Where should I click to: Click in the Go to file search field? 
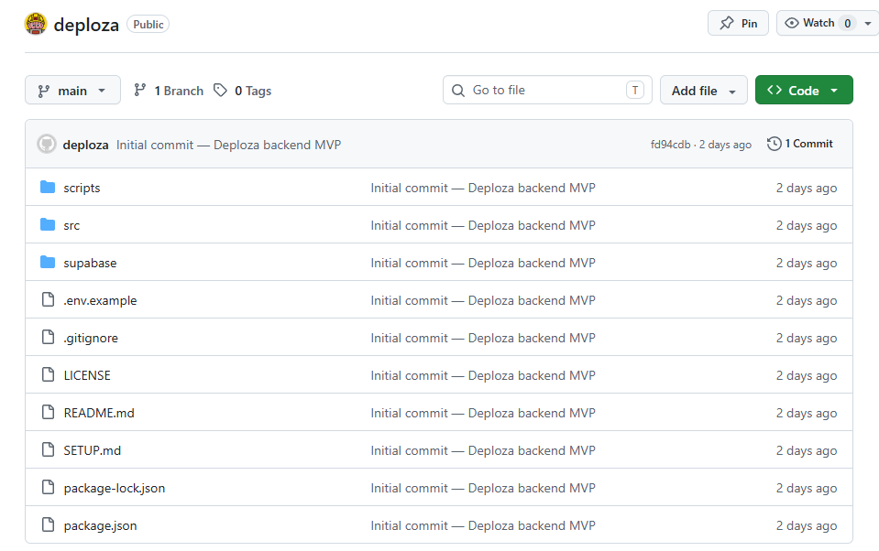547,90
